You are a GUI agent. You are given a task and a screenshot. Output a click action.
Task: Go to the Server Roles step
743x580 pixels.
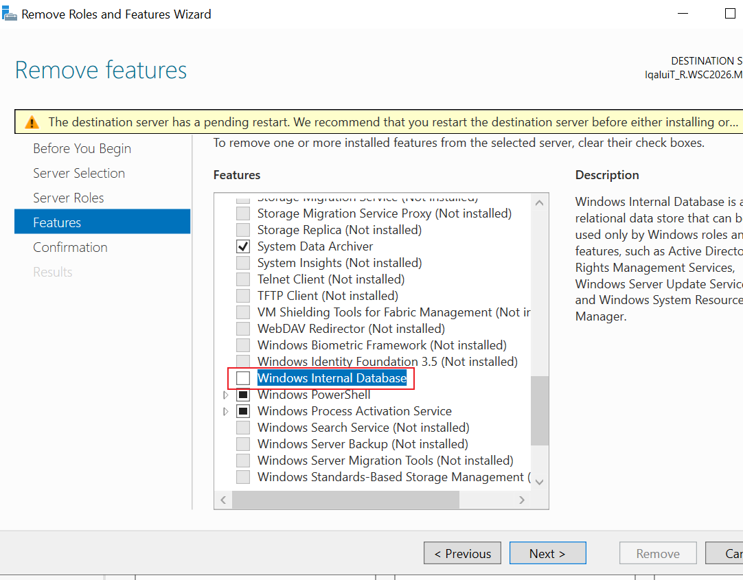coord(68,198)
